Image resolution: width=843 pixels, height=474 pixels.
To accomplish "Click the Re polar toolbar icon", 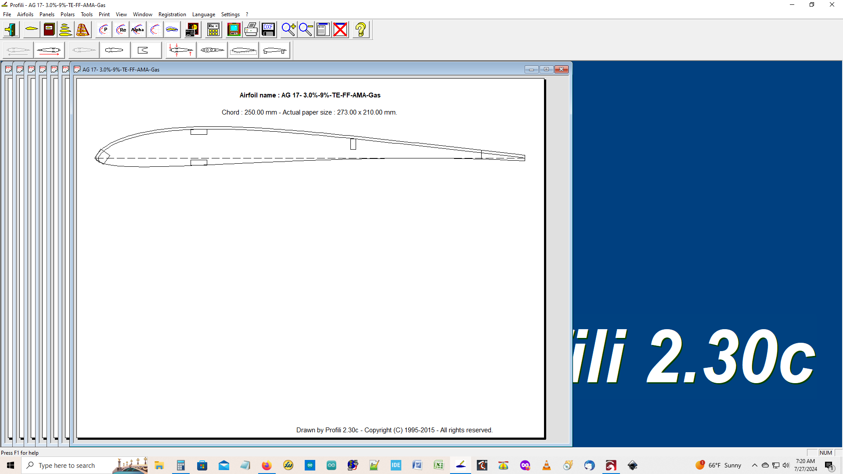I will pyautogui.click(x=121, y=30).
